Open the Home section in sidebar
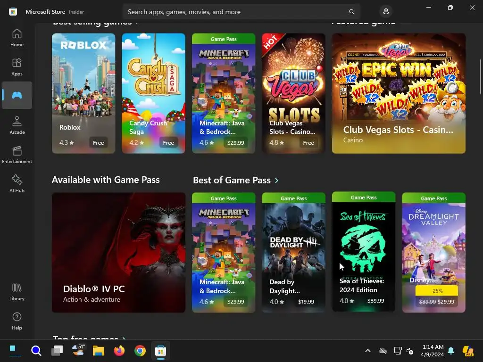The height and width of the screenshot is (362, 483). (17, 38)
